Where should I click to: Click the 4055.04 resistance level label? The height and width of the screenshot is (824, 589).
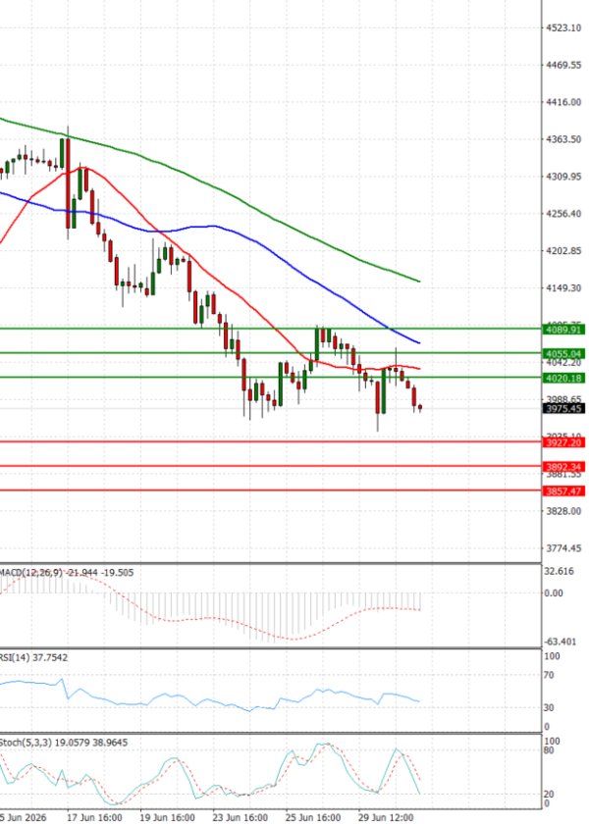coord(563,354)
